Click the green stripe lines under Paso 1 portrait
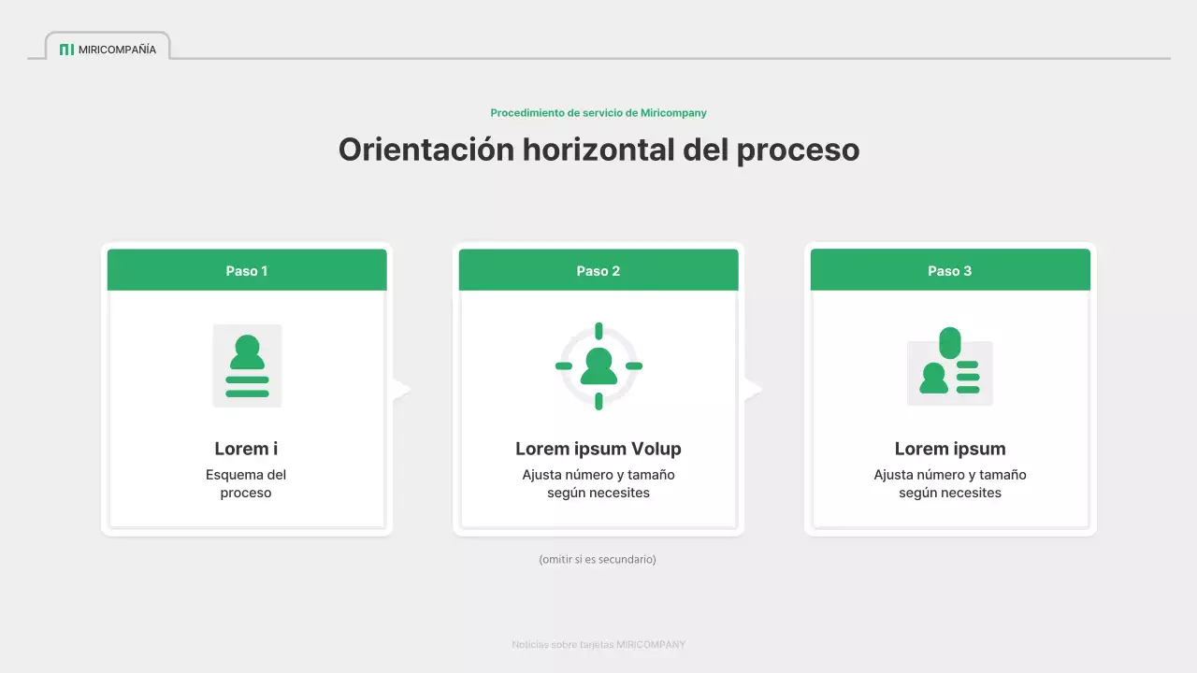Image resolution: width=1197 pixels, height=673 pixels. [x=246, y=385]
